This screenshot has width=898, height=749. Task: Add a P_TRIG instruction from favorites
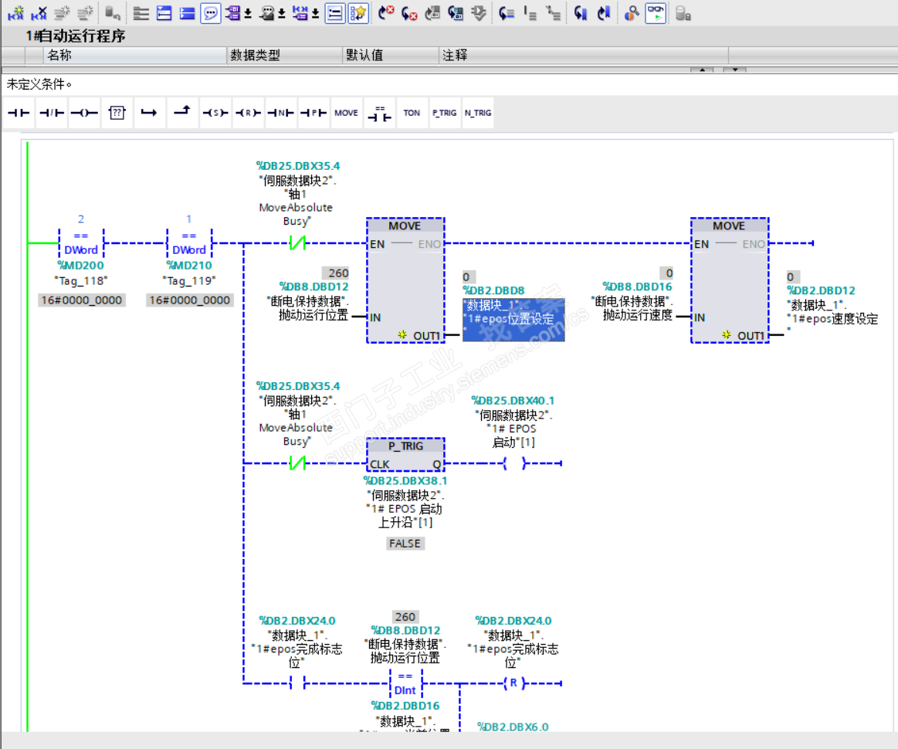point(444,113)
